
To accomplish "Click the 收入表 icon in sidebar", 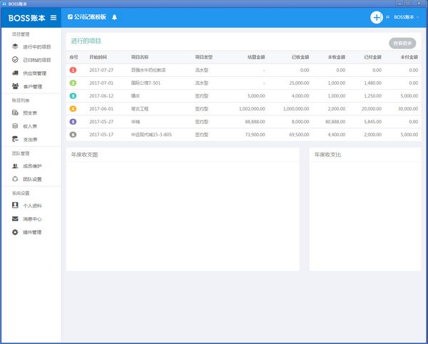I will (x=15, y=126).
